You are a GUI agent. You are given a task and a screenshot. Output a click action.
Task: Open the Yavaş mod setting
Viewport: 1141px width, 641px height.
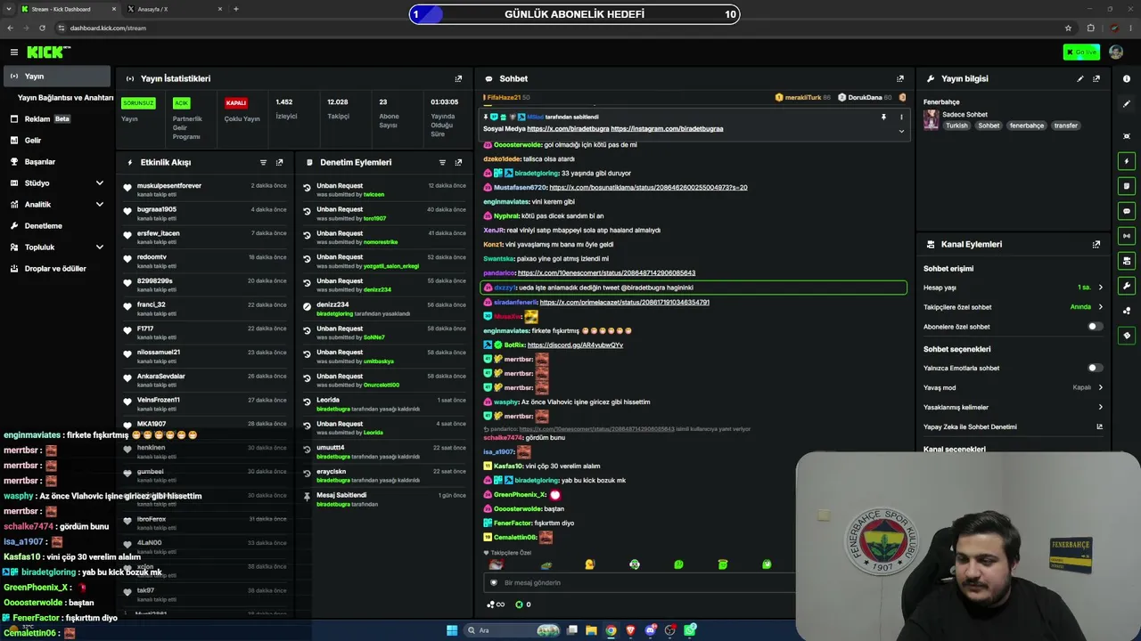[1013, 387]
